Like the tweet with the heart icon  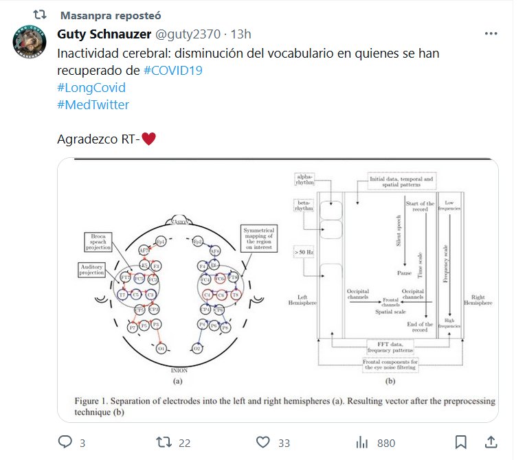pos(262,442)
